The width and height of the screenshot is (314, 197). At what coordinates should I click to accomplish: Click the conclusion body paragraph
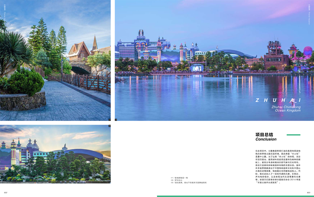click(x=278, y=167)
